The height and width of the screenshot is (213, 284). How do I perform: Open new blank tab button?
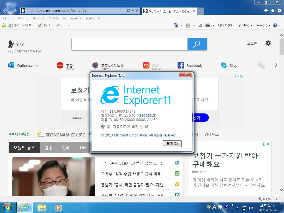tap(201, 11)
